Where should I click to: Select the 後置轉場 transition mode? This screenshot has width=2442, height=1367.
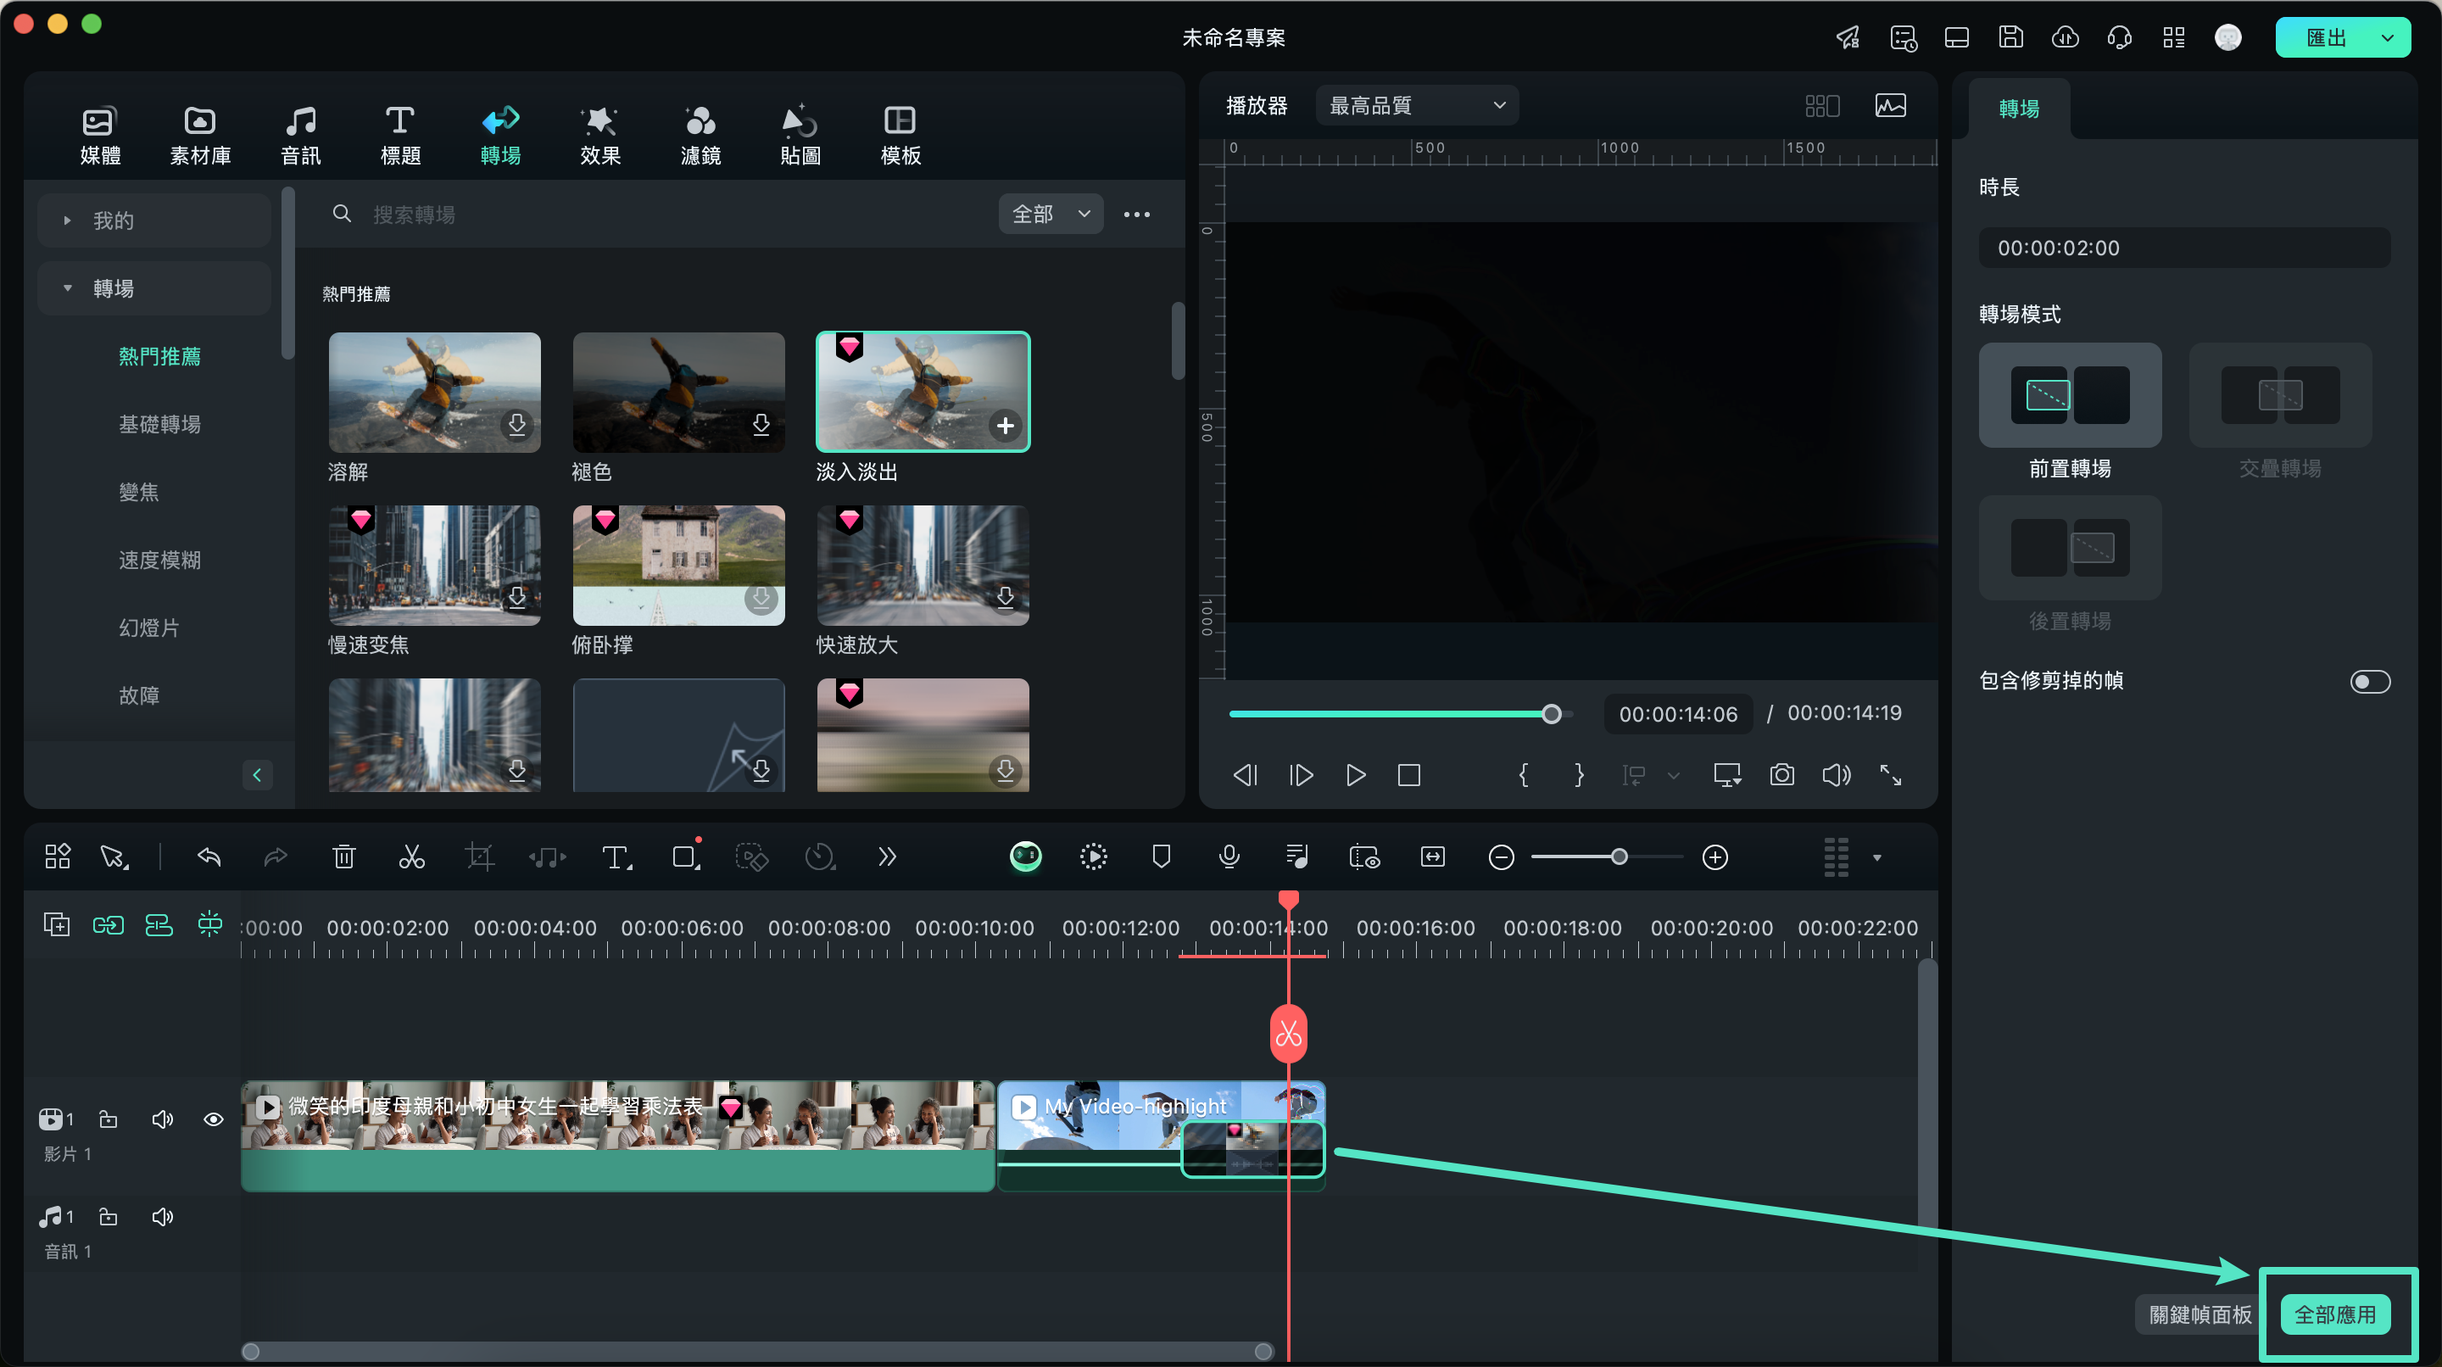(2070, 547)
